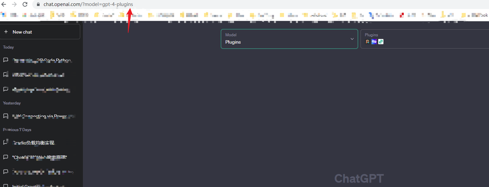Click the browser forward arrow
Screen dimensions: 489x187
(15, 4)
